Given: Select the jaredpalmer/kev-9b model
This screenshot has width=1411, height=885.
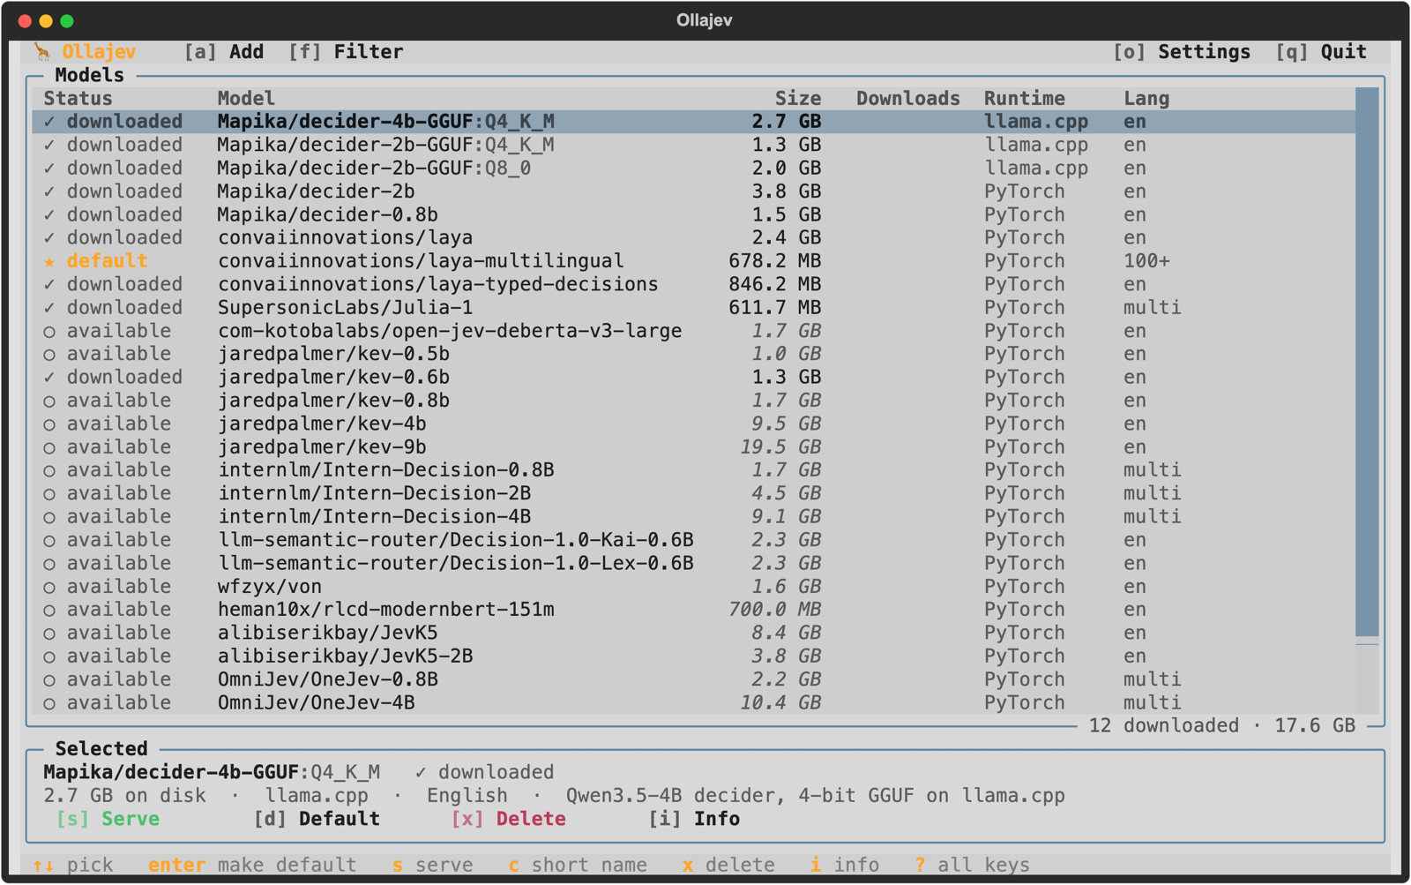Looking at the screenshot, I should pyautogui.click(x=694, y=447).
